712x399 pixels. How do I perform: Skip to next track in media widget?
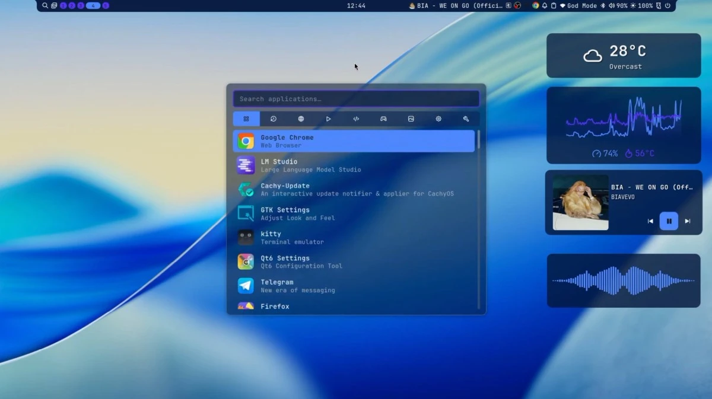pos(688,221)
